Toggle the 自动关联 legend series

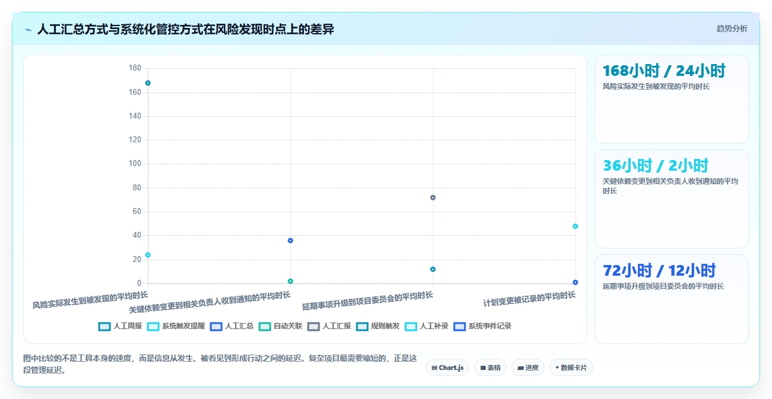click(x=280, y=326)
